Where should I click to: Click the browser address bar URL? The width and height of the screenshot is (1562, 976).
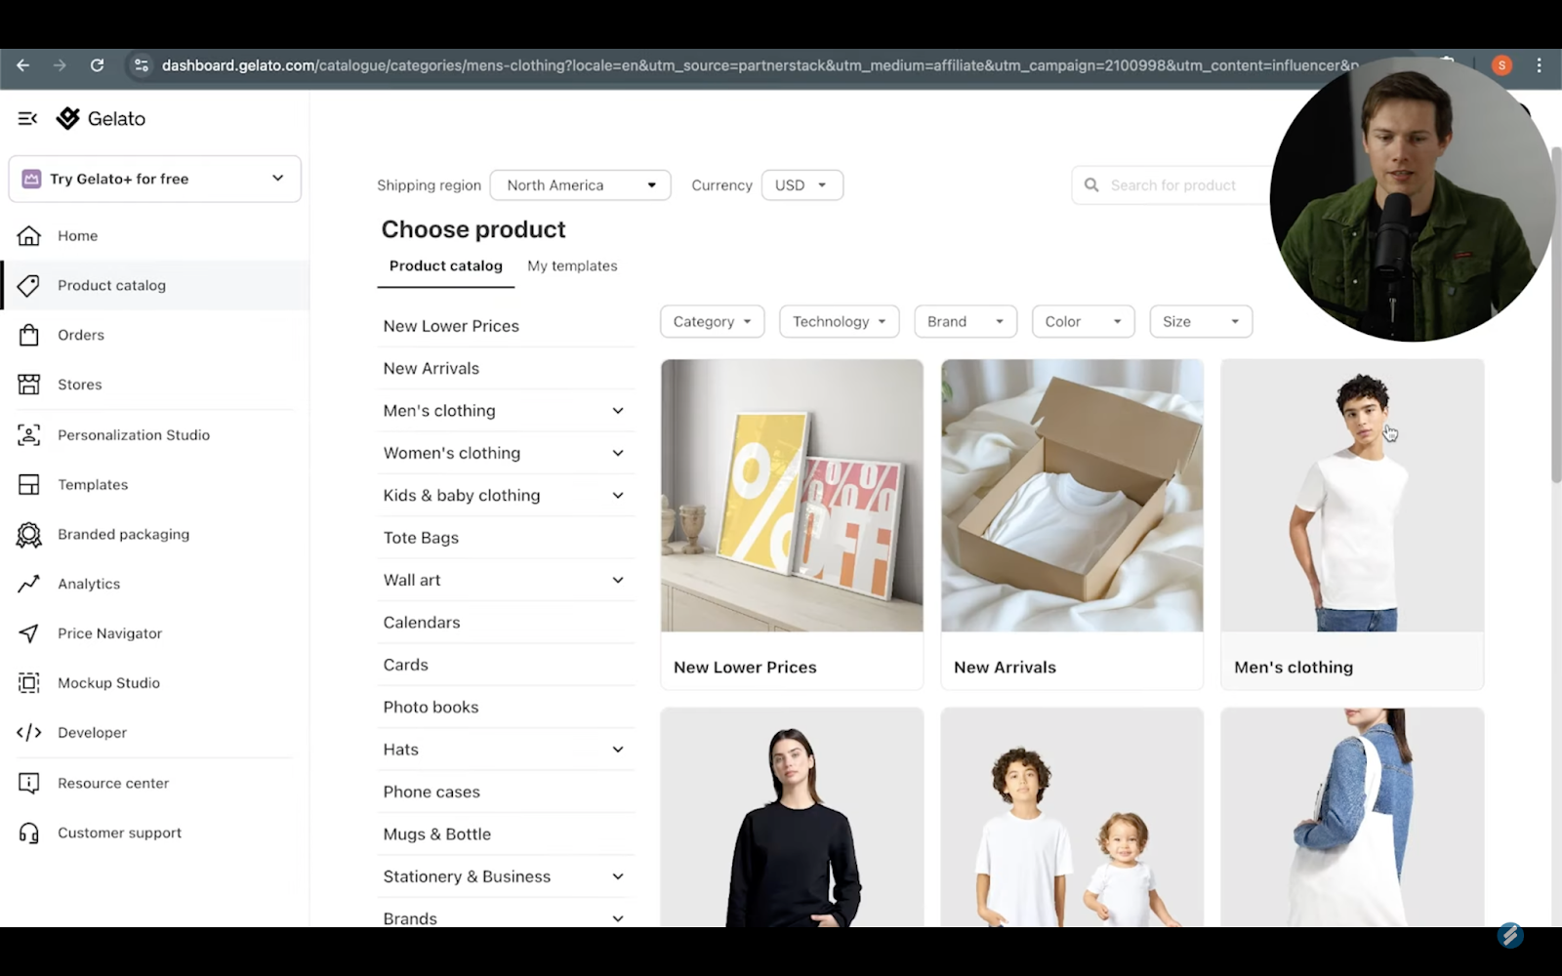coord(760,65)
